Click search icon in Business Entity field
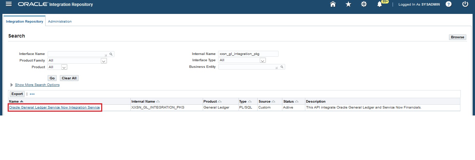475x160 pixels. 282,67
